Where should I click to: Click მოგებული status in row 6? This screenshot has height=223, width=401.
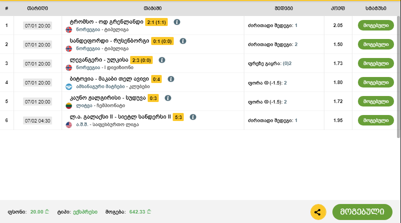point(375,120)
